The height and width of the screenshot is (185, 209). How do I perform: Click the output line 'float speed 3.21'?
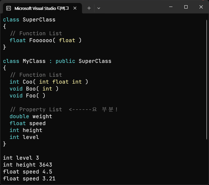point(29,179)
